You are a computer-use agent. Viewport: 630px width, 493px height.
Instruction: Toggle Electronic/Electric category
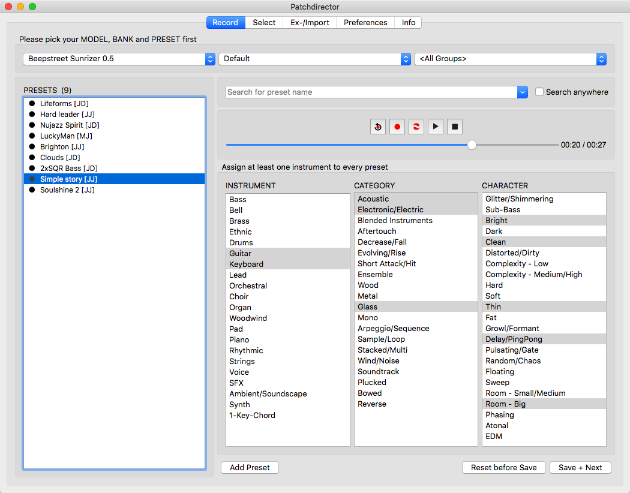pos(416,209)
